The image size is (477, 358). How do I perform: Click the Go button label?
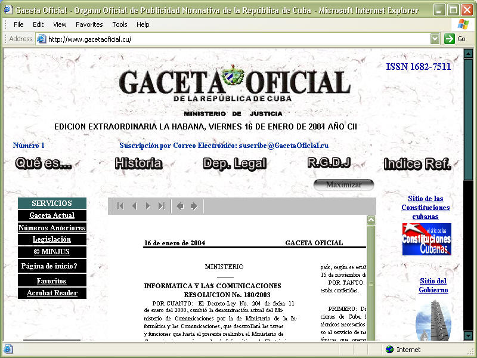click(x=461, y=39)
